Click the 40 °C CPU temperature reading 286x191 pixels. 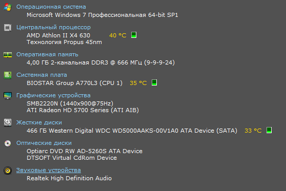click(x=118, y=35)
